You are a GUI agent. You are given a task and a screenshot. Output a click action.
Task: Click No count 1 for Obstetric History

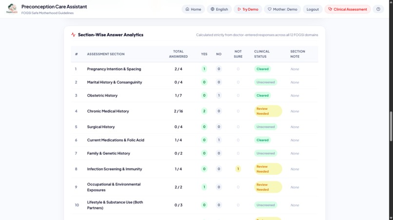pyautogui.click(x=218, y=95)
